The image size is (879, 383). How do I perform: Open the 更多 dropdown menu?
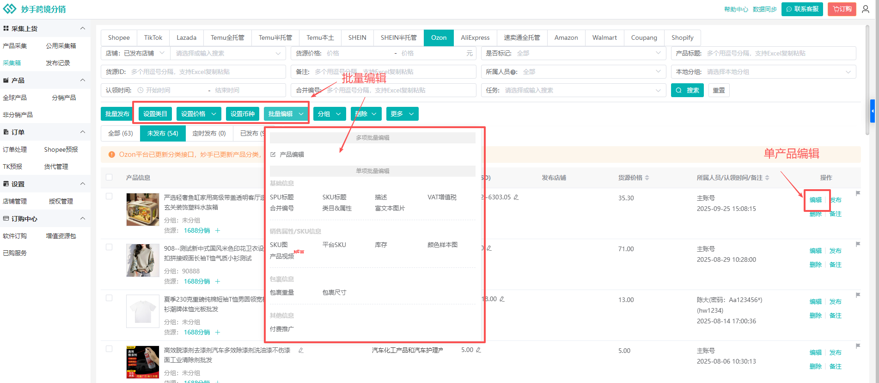click(401, 114)
